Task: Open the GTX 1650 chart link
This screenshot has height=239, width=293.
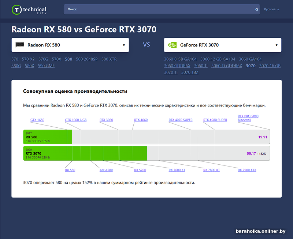Action: pyautogui.click(x=37, y=120)
